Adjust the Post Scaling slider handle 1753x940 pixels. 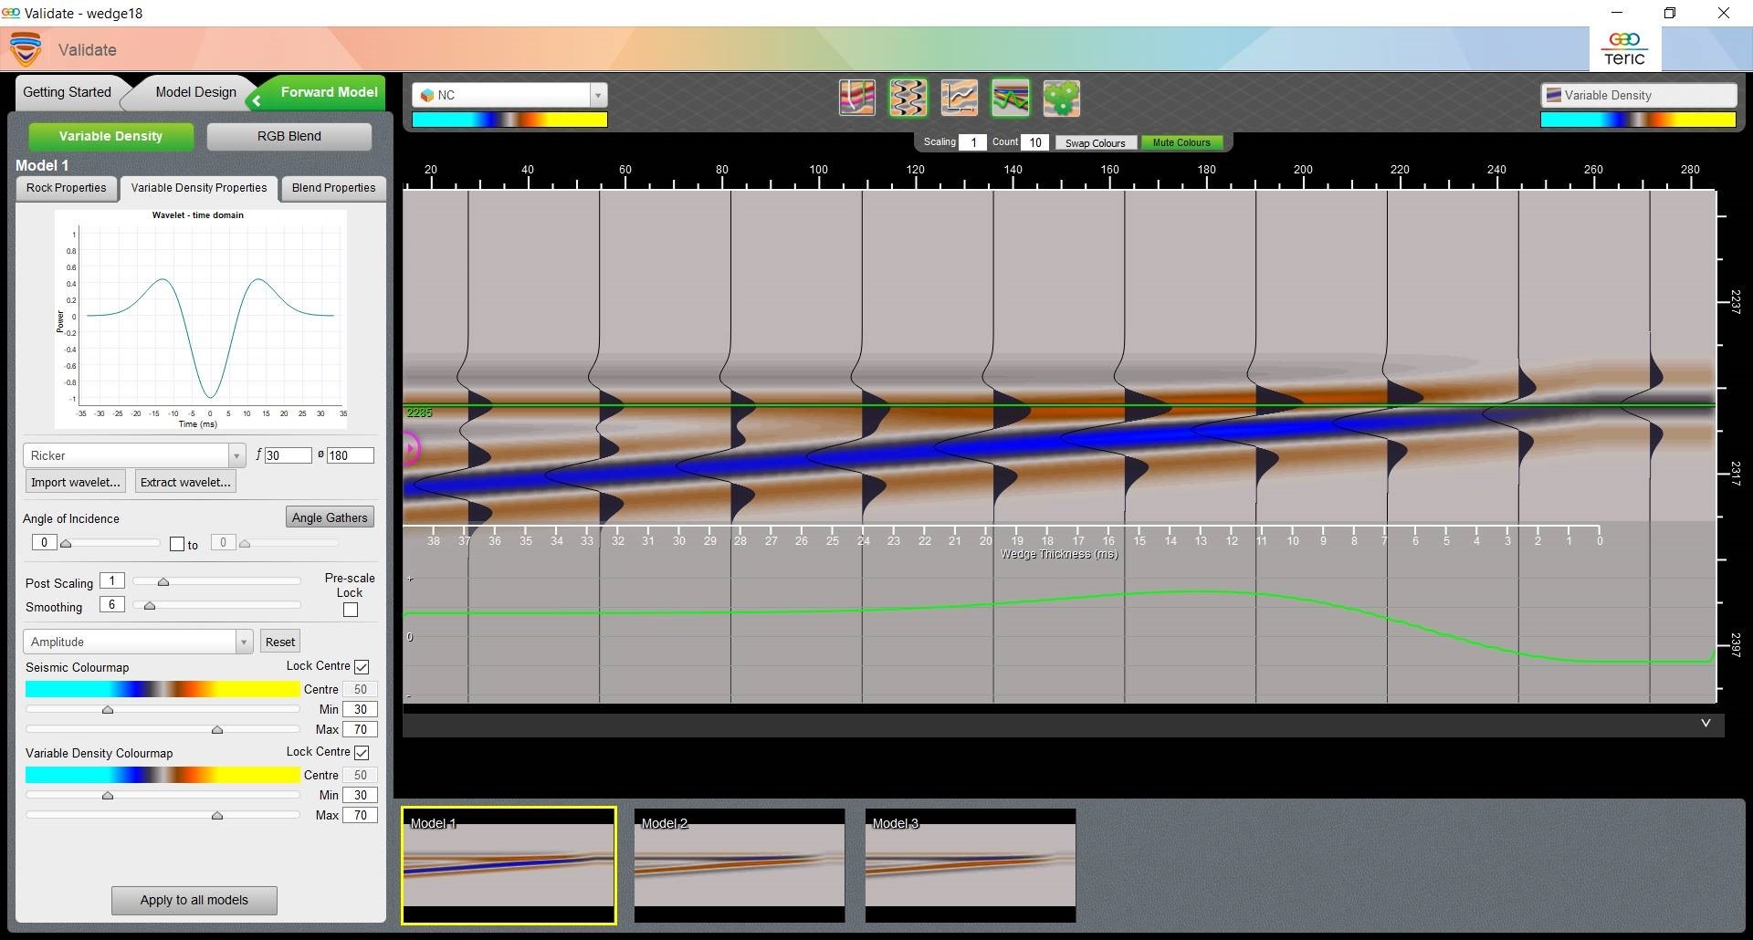163,581
